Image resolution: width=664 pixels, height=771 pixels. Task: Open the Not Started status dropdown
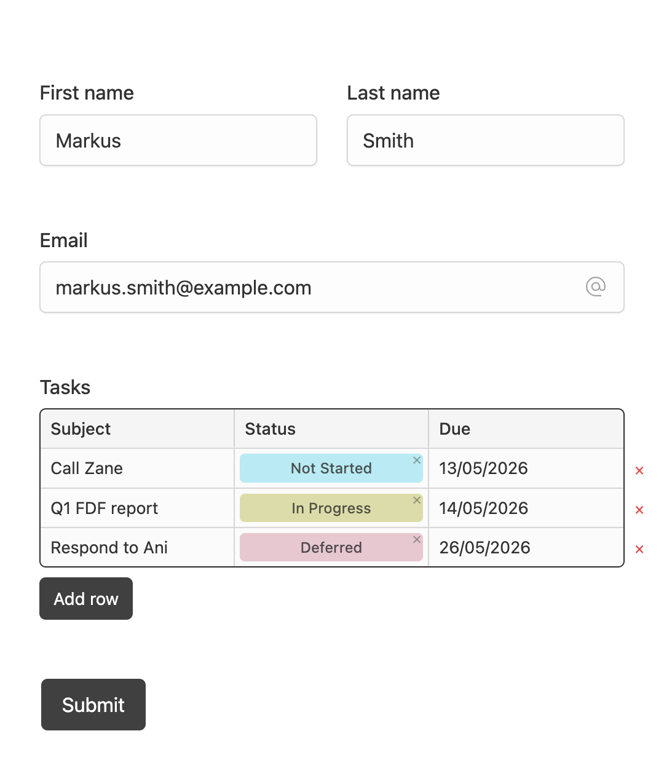331,469
